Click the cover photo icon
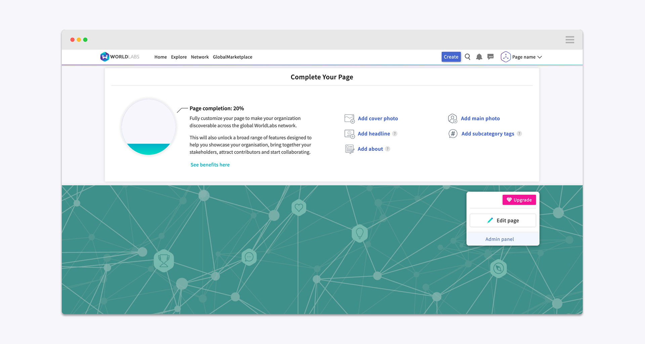The width and height of the screenshot is (645, 344). click(350, 119)
